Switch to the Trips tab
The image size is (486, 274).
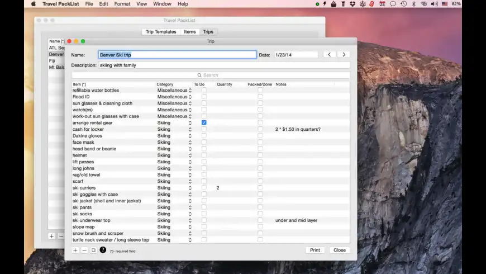point(208,32)
